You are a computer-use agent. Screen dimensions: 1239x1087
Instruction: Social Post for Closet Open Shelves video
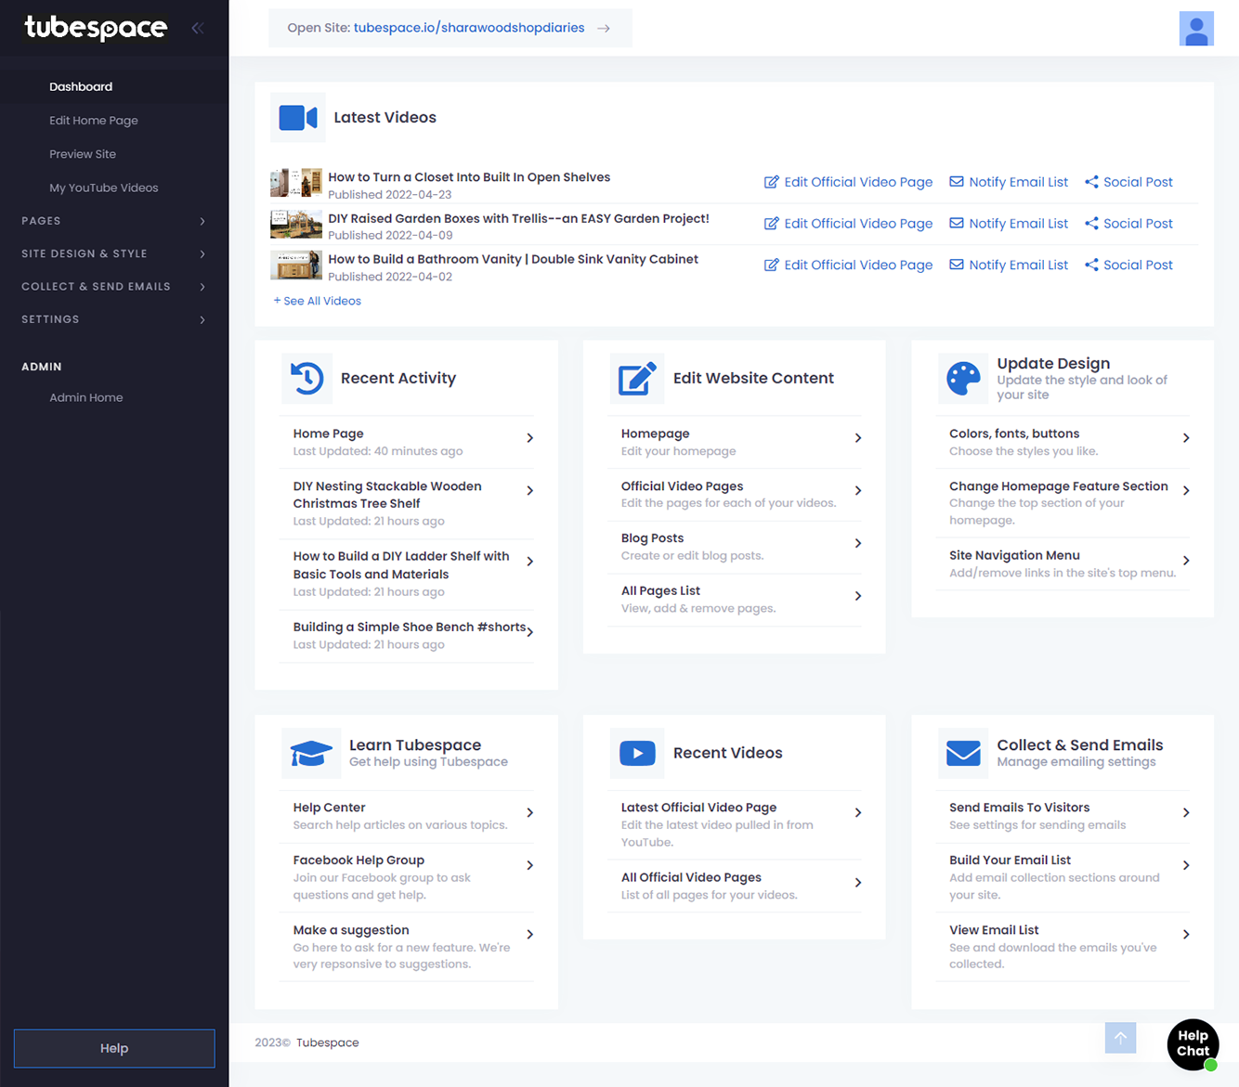tap(1128, 182)
